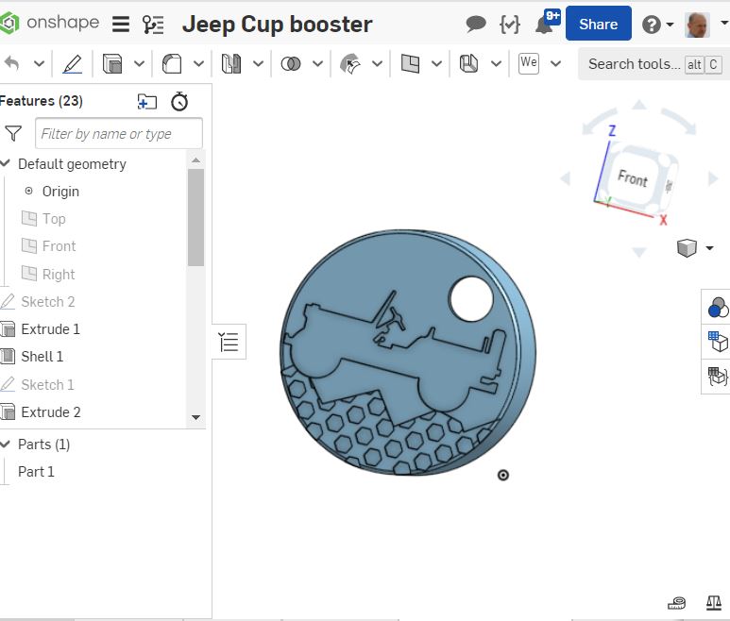
Task: Open the Appearances panel icon
Action: [718, 308]
